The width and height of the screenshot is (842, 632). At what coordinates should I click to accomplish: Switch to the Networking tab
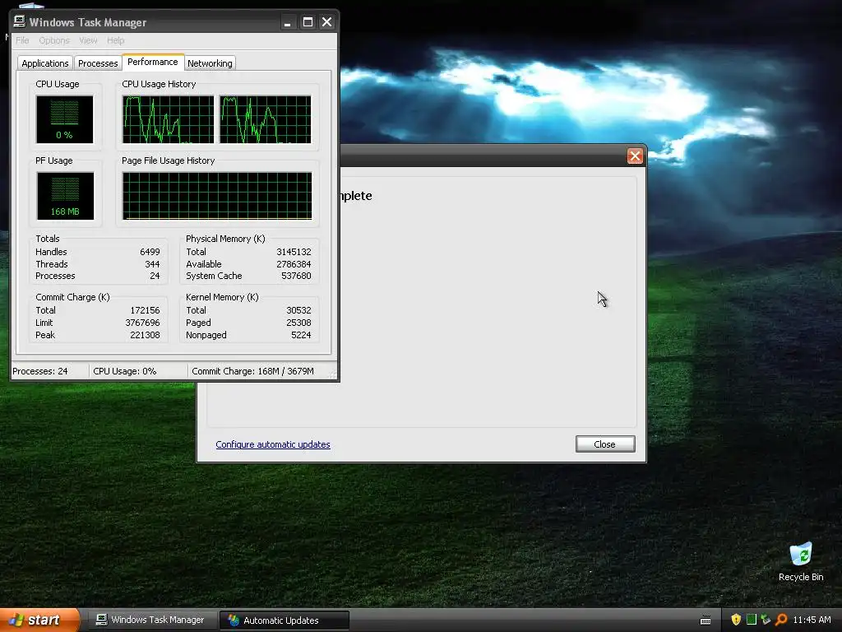[x=210, y=63]
